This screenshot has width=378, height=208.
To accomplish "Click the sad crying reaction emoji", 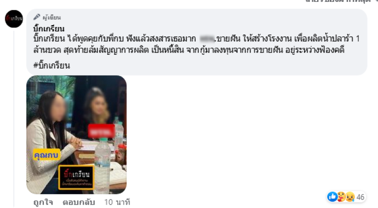I will tap(350, 197).
